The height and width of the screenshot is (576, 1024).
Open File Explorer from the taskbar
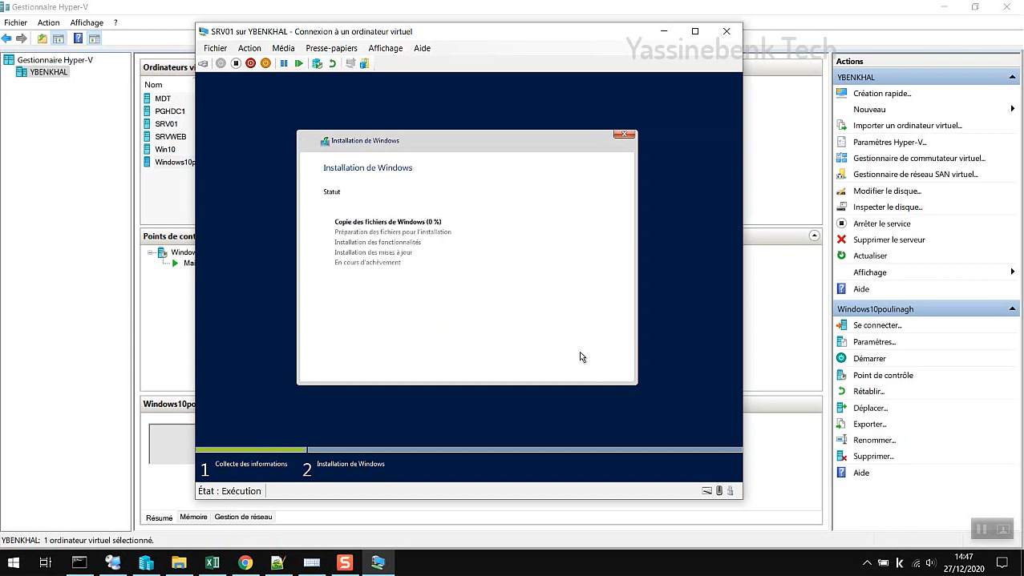(x=179, y=562)
